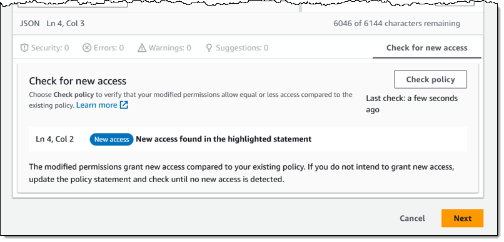
Task: Switch to the Warnings: 0 tab
Action: 164,48
